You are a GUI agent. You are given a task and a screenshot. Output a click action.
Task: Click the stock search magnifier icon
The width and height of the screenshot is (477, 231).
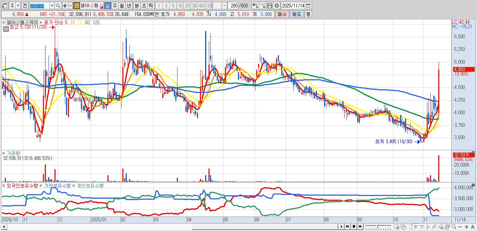[x=58, y=6]
